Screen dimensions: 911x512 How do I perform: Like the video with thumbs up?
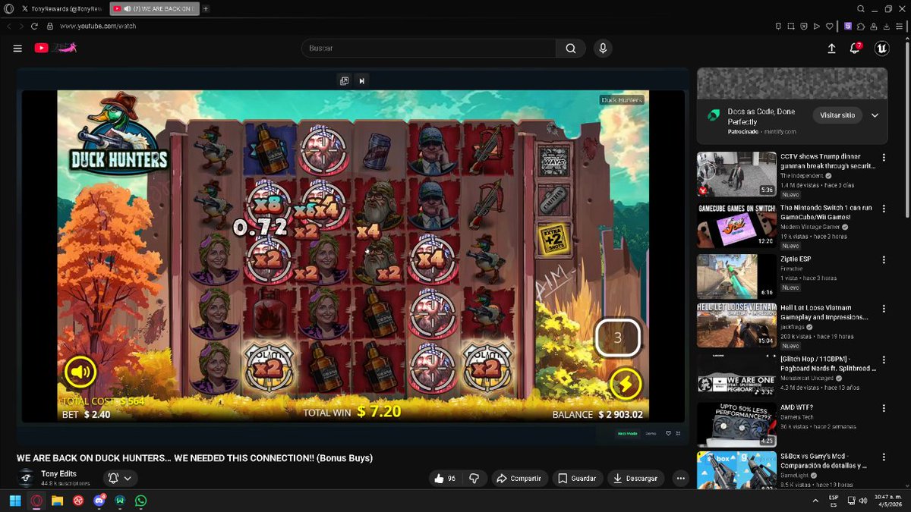pos(444,479)
